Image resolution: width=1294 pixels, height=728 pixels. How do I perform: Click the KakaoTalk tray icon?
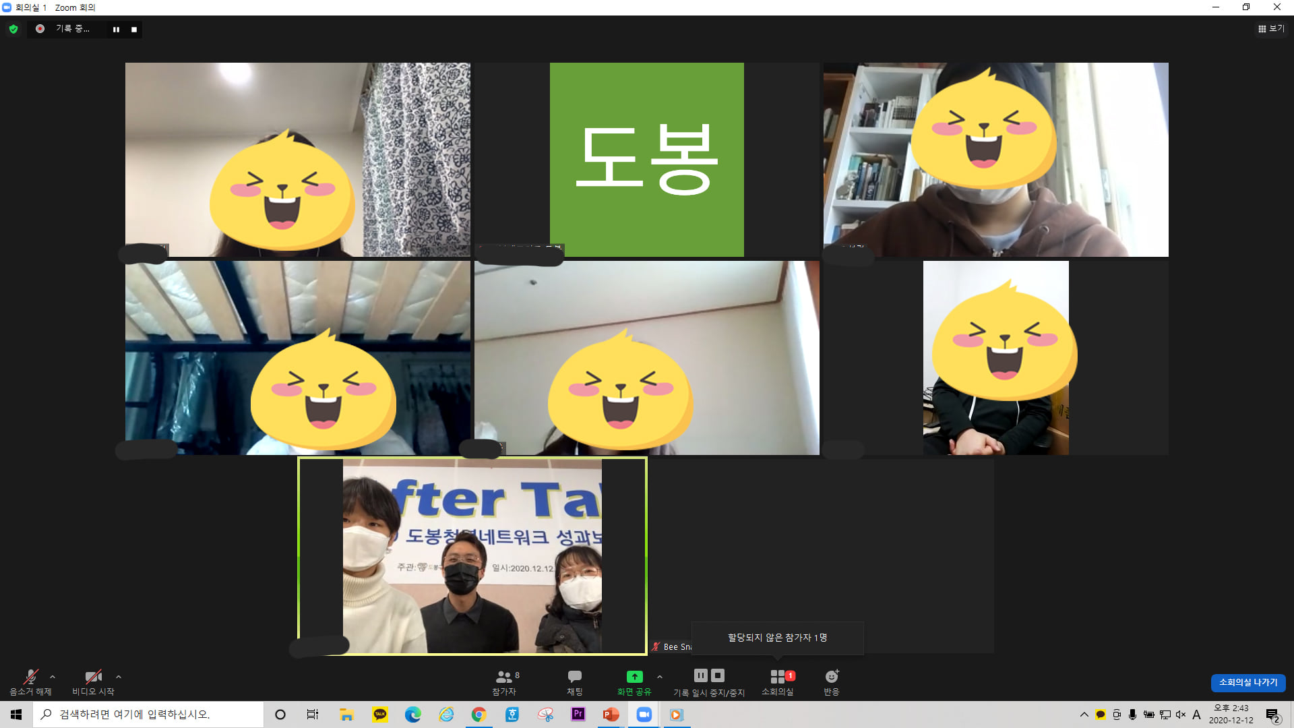tap(1101, 715)
